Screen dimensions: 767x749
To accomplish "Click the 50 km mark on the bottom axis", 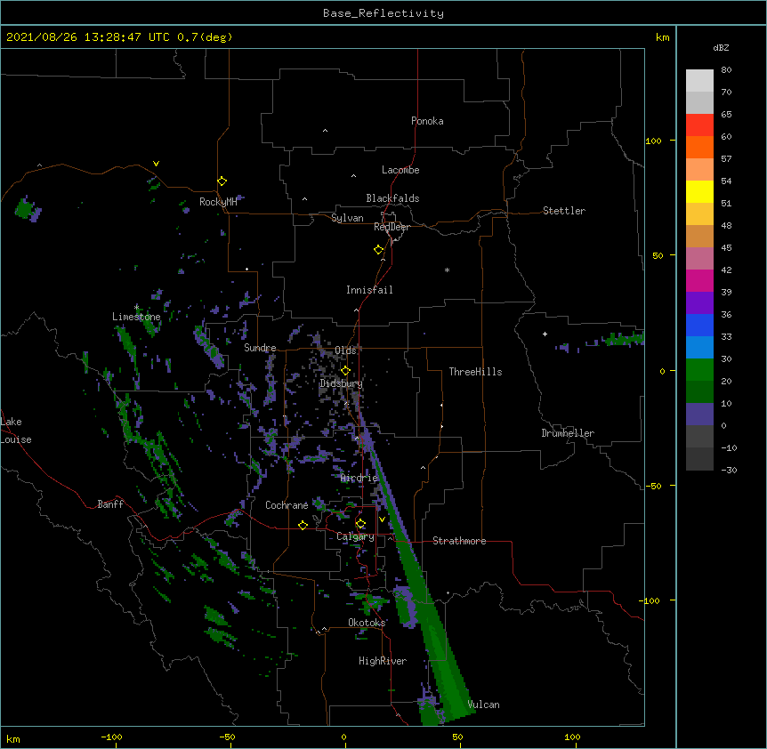I will [458, 737].
